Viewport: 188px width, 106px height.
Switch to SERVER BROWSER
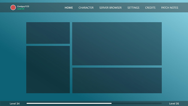pyautogui.click(x=110, y=8)
